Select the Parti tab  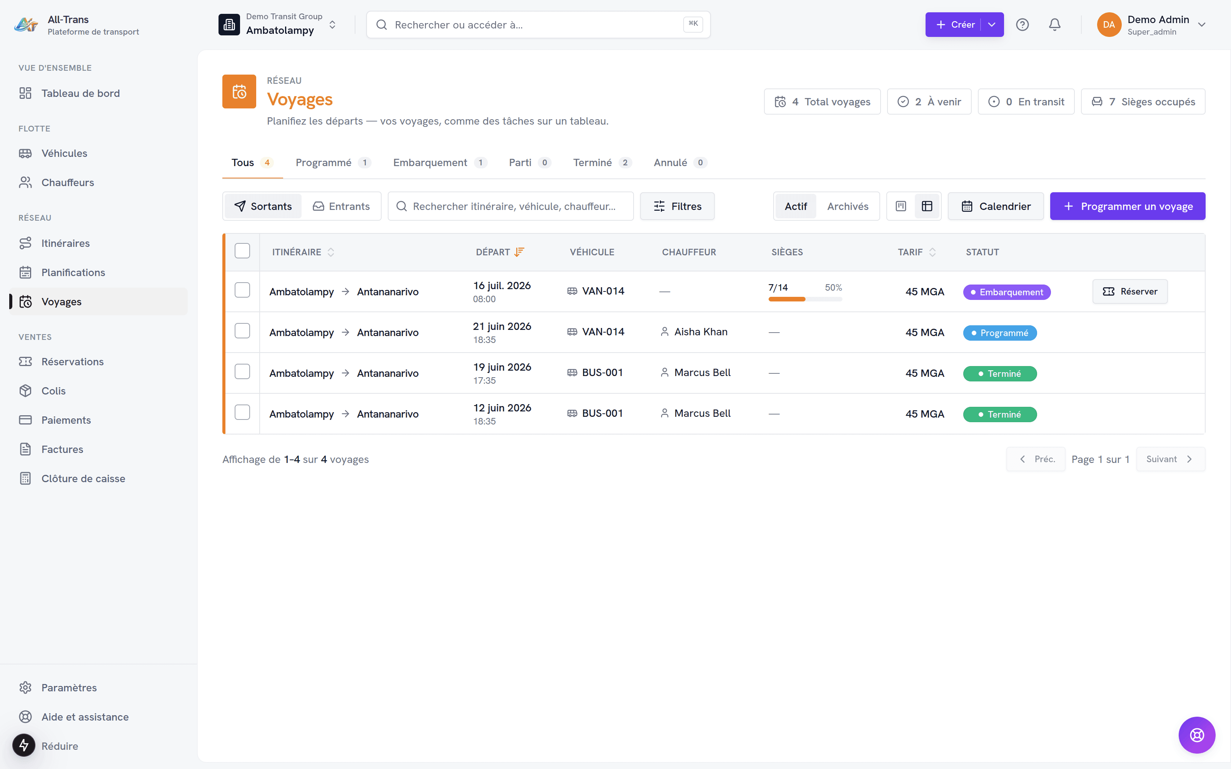click(530, 163)
